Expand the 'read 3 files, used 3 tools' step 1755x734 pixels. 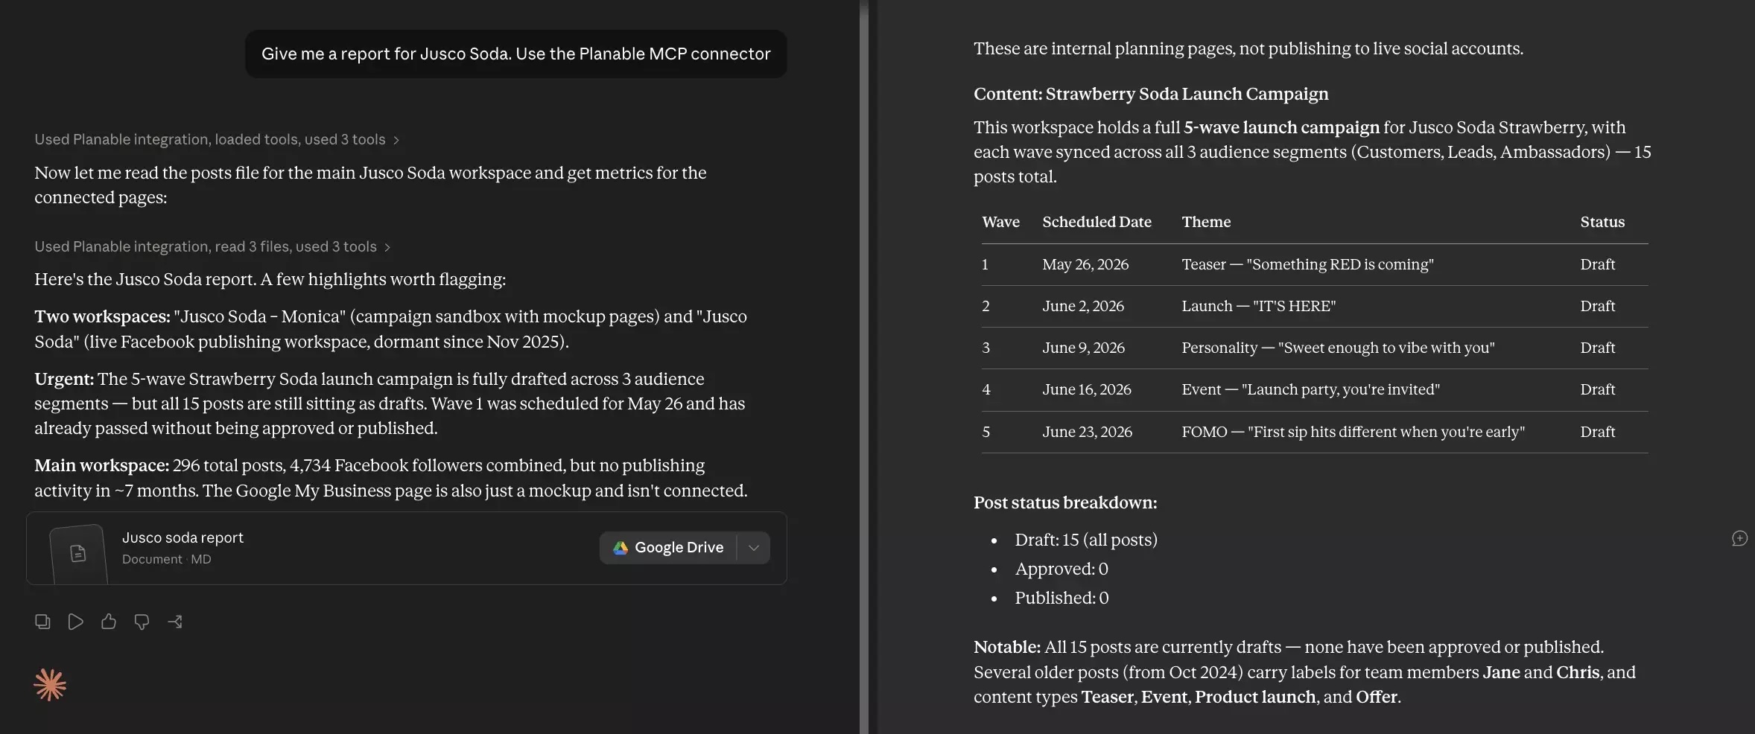pyautogui.click(x=212, y=246)
